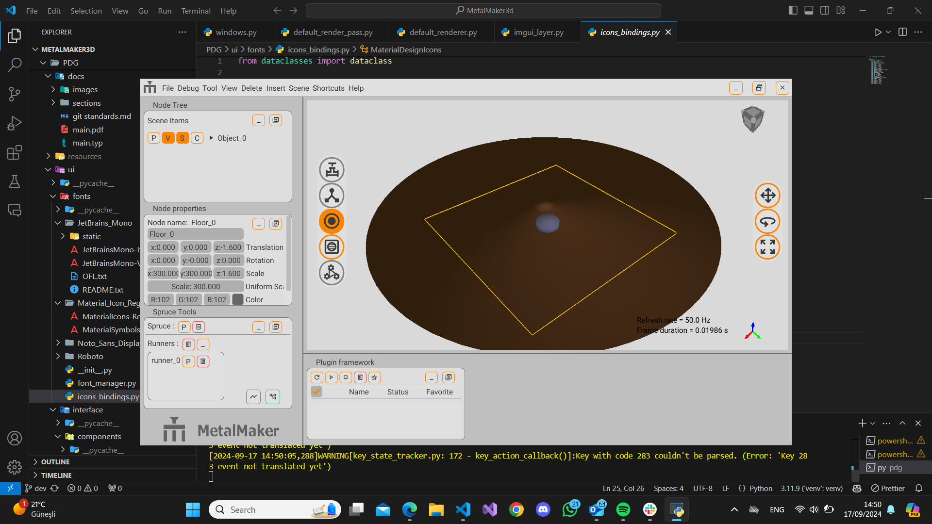The height and width of the screenshot is (524, 932).
Task: Toggle the V visibility flag for Object_0
Action: point(168,138)
